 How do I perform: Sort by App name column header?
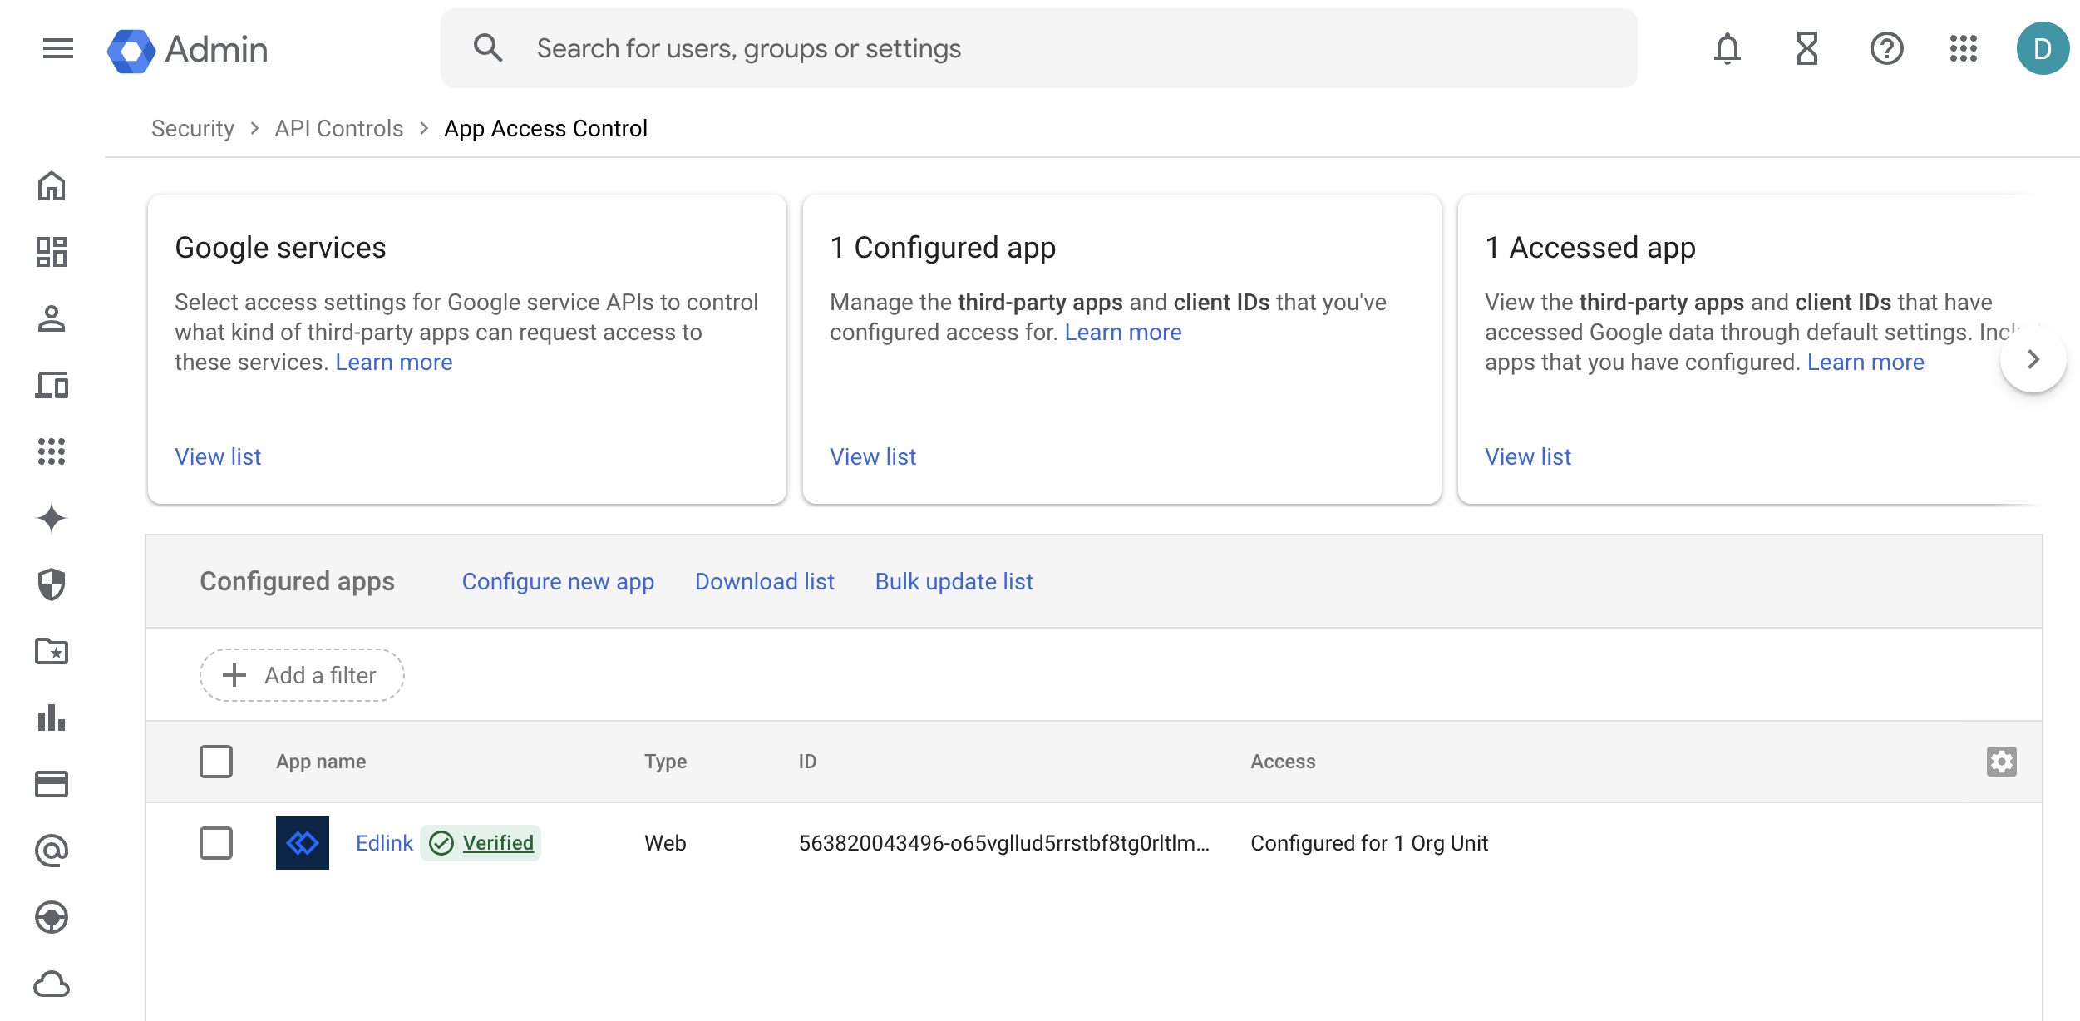point(321,762)
